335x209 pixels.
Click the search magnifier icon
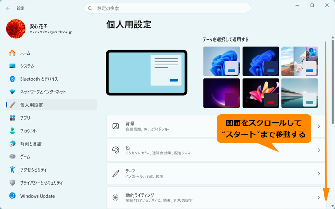90,8
